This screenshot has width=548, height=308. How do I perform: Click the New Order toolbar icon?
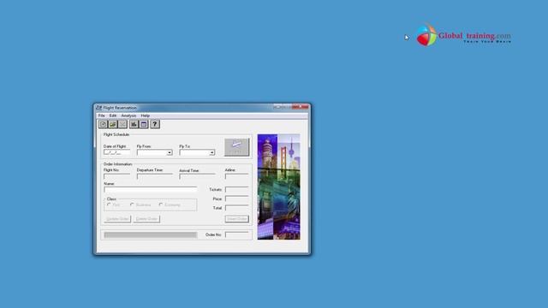tap(103, 124)
